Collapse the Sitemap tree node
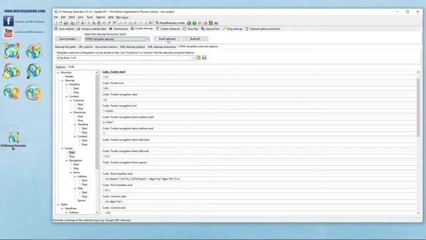Viewport: 426px width, 240px height. point(62,81)
